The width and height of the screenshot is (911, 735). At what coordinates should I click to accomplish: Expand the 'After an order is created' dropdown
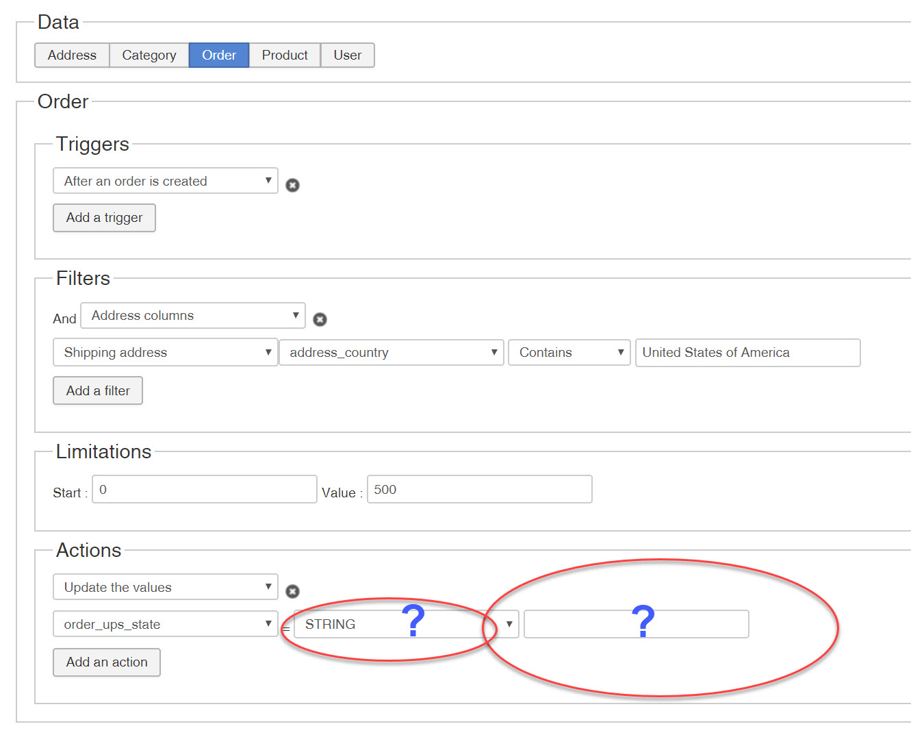pos(165,181)
